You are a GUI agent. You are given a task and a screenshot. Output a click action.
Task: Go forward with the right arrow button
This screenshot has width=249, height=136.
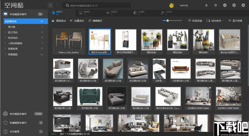click(57, 5)
